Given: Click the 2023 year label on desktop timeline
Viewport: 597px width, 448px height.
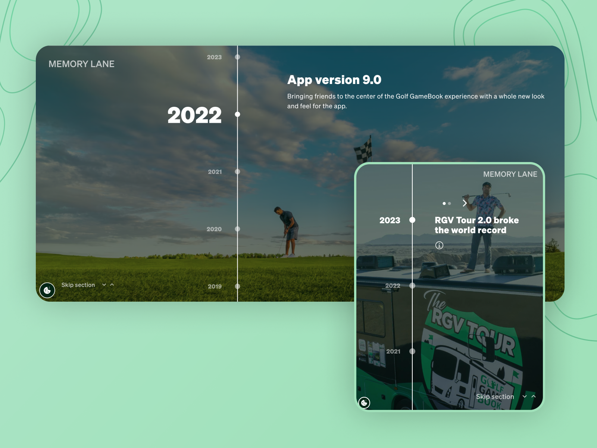Looking at the screenshot, I should point(214,57).
